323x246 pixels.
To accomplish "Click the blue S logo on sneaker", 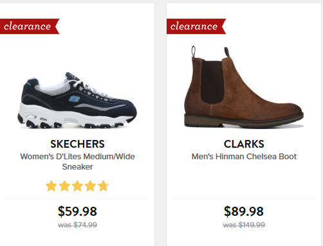I will 74,98.
